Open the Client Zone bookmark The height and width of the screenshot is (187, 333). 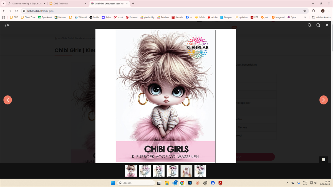click(x=28, y=17)
